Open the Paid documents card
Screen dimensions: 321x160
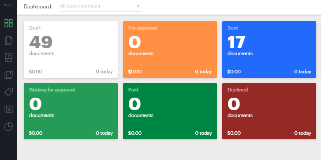click(170, 111)
